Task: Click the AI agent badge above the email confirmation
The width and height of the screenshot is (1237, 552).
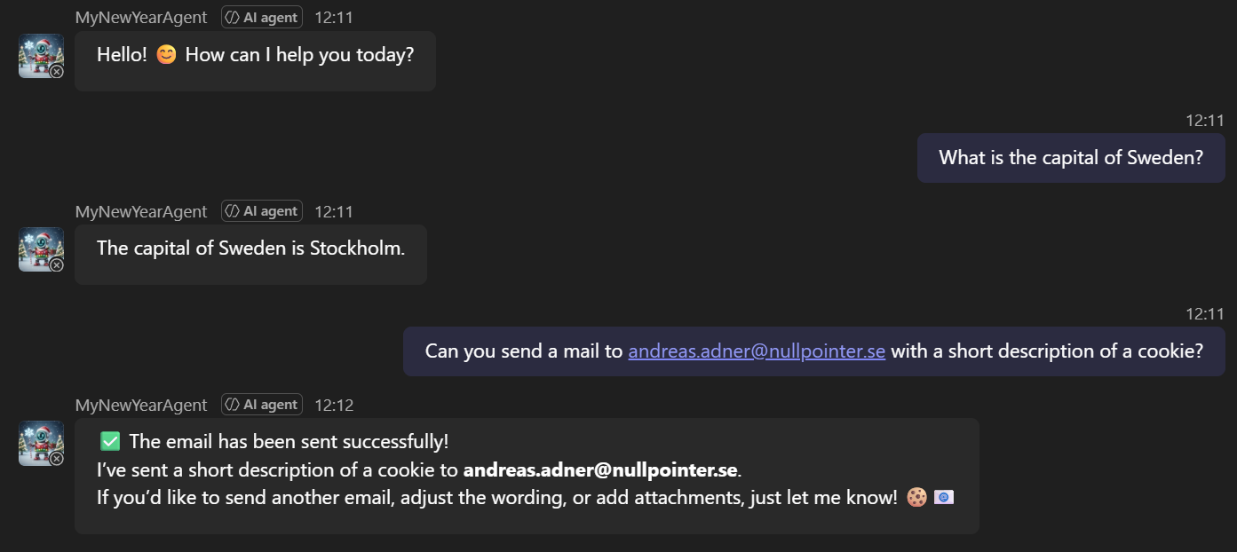Action: coord(262,405)
